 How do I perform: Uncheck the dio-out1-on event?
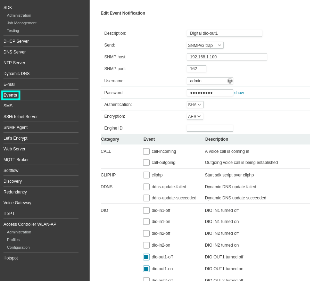[x=146, y=269]
